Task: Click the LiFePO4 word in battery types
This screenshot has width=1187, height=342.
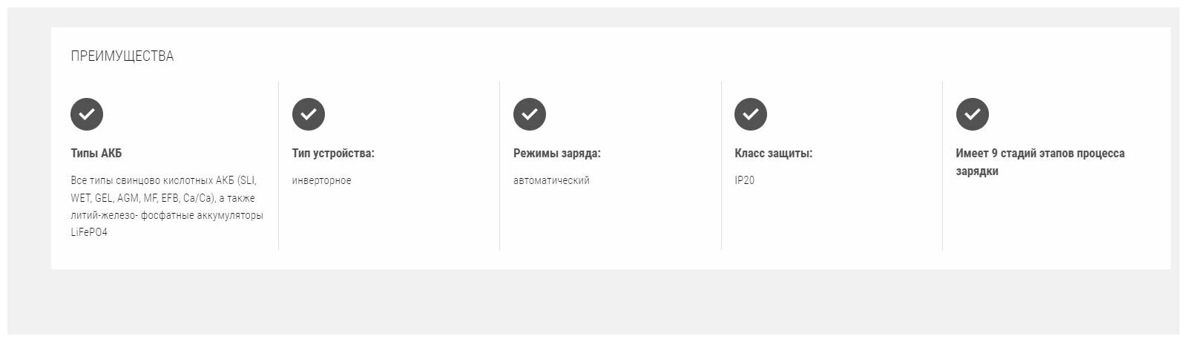Action: point(89,233)
